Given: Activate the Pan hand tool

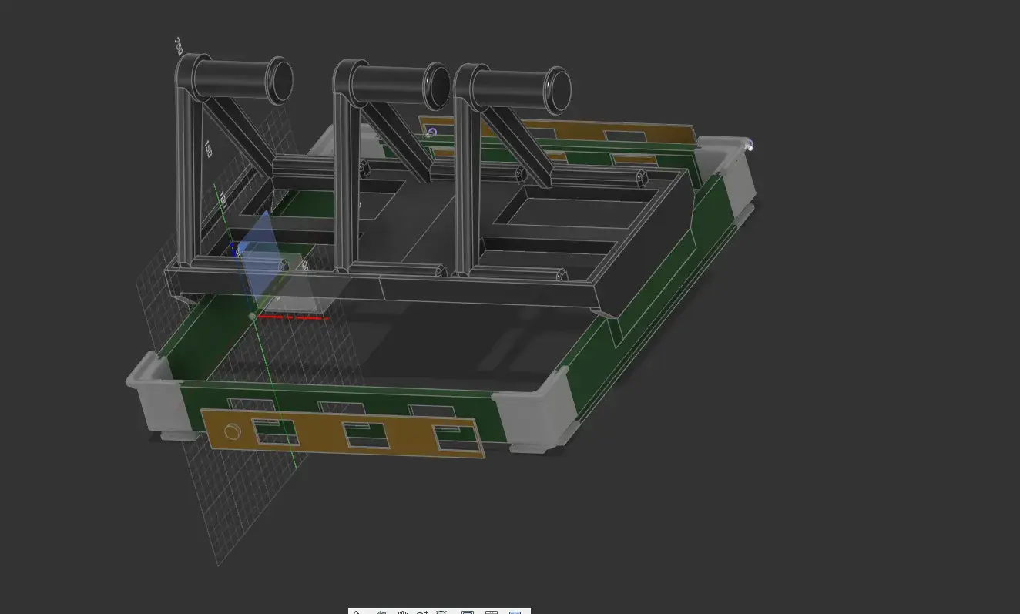Looking at the screenshot, I should pos(401,612).
